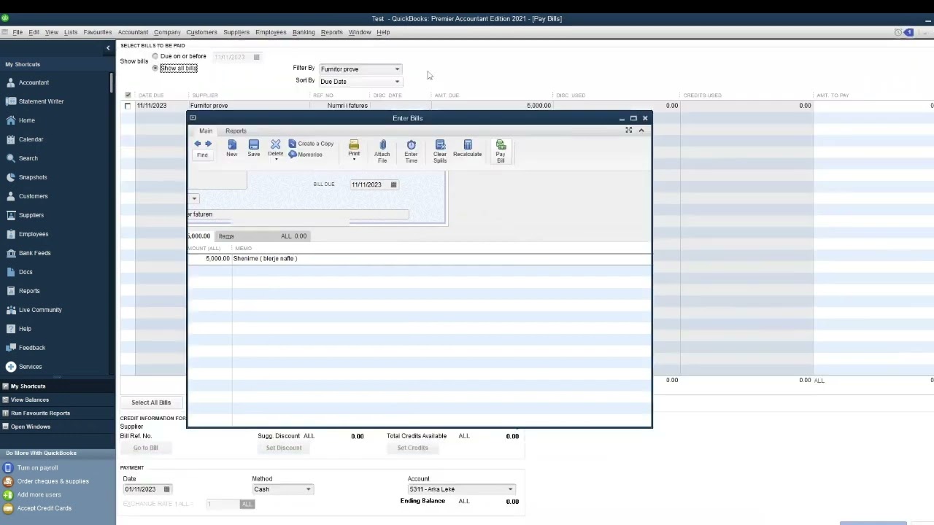Open Live Community in the sidebar
Viewport: 934px width, 525px height.
coord(40,310)
